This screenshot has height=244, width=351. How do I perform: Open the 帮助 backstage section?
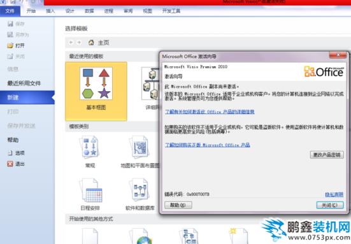pyautogui.click(x=13, y=140)
